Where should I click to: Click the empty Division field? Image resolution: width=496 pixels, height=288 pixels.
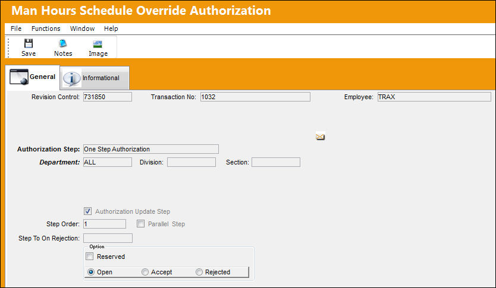pyautogui.click(x=192, y=162)
